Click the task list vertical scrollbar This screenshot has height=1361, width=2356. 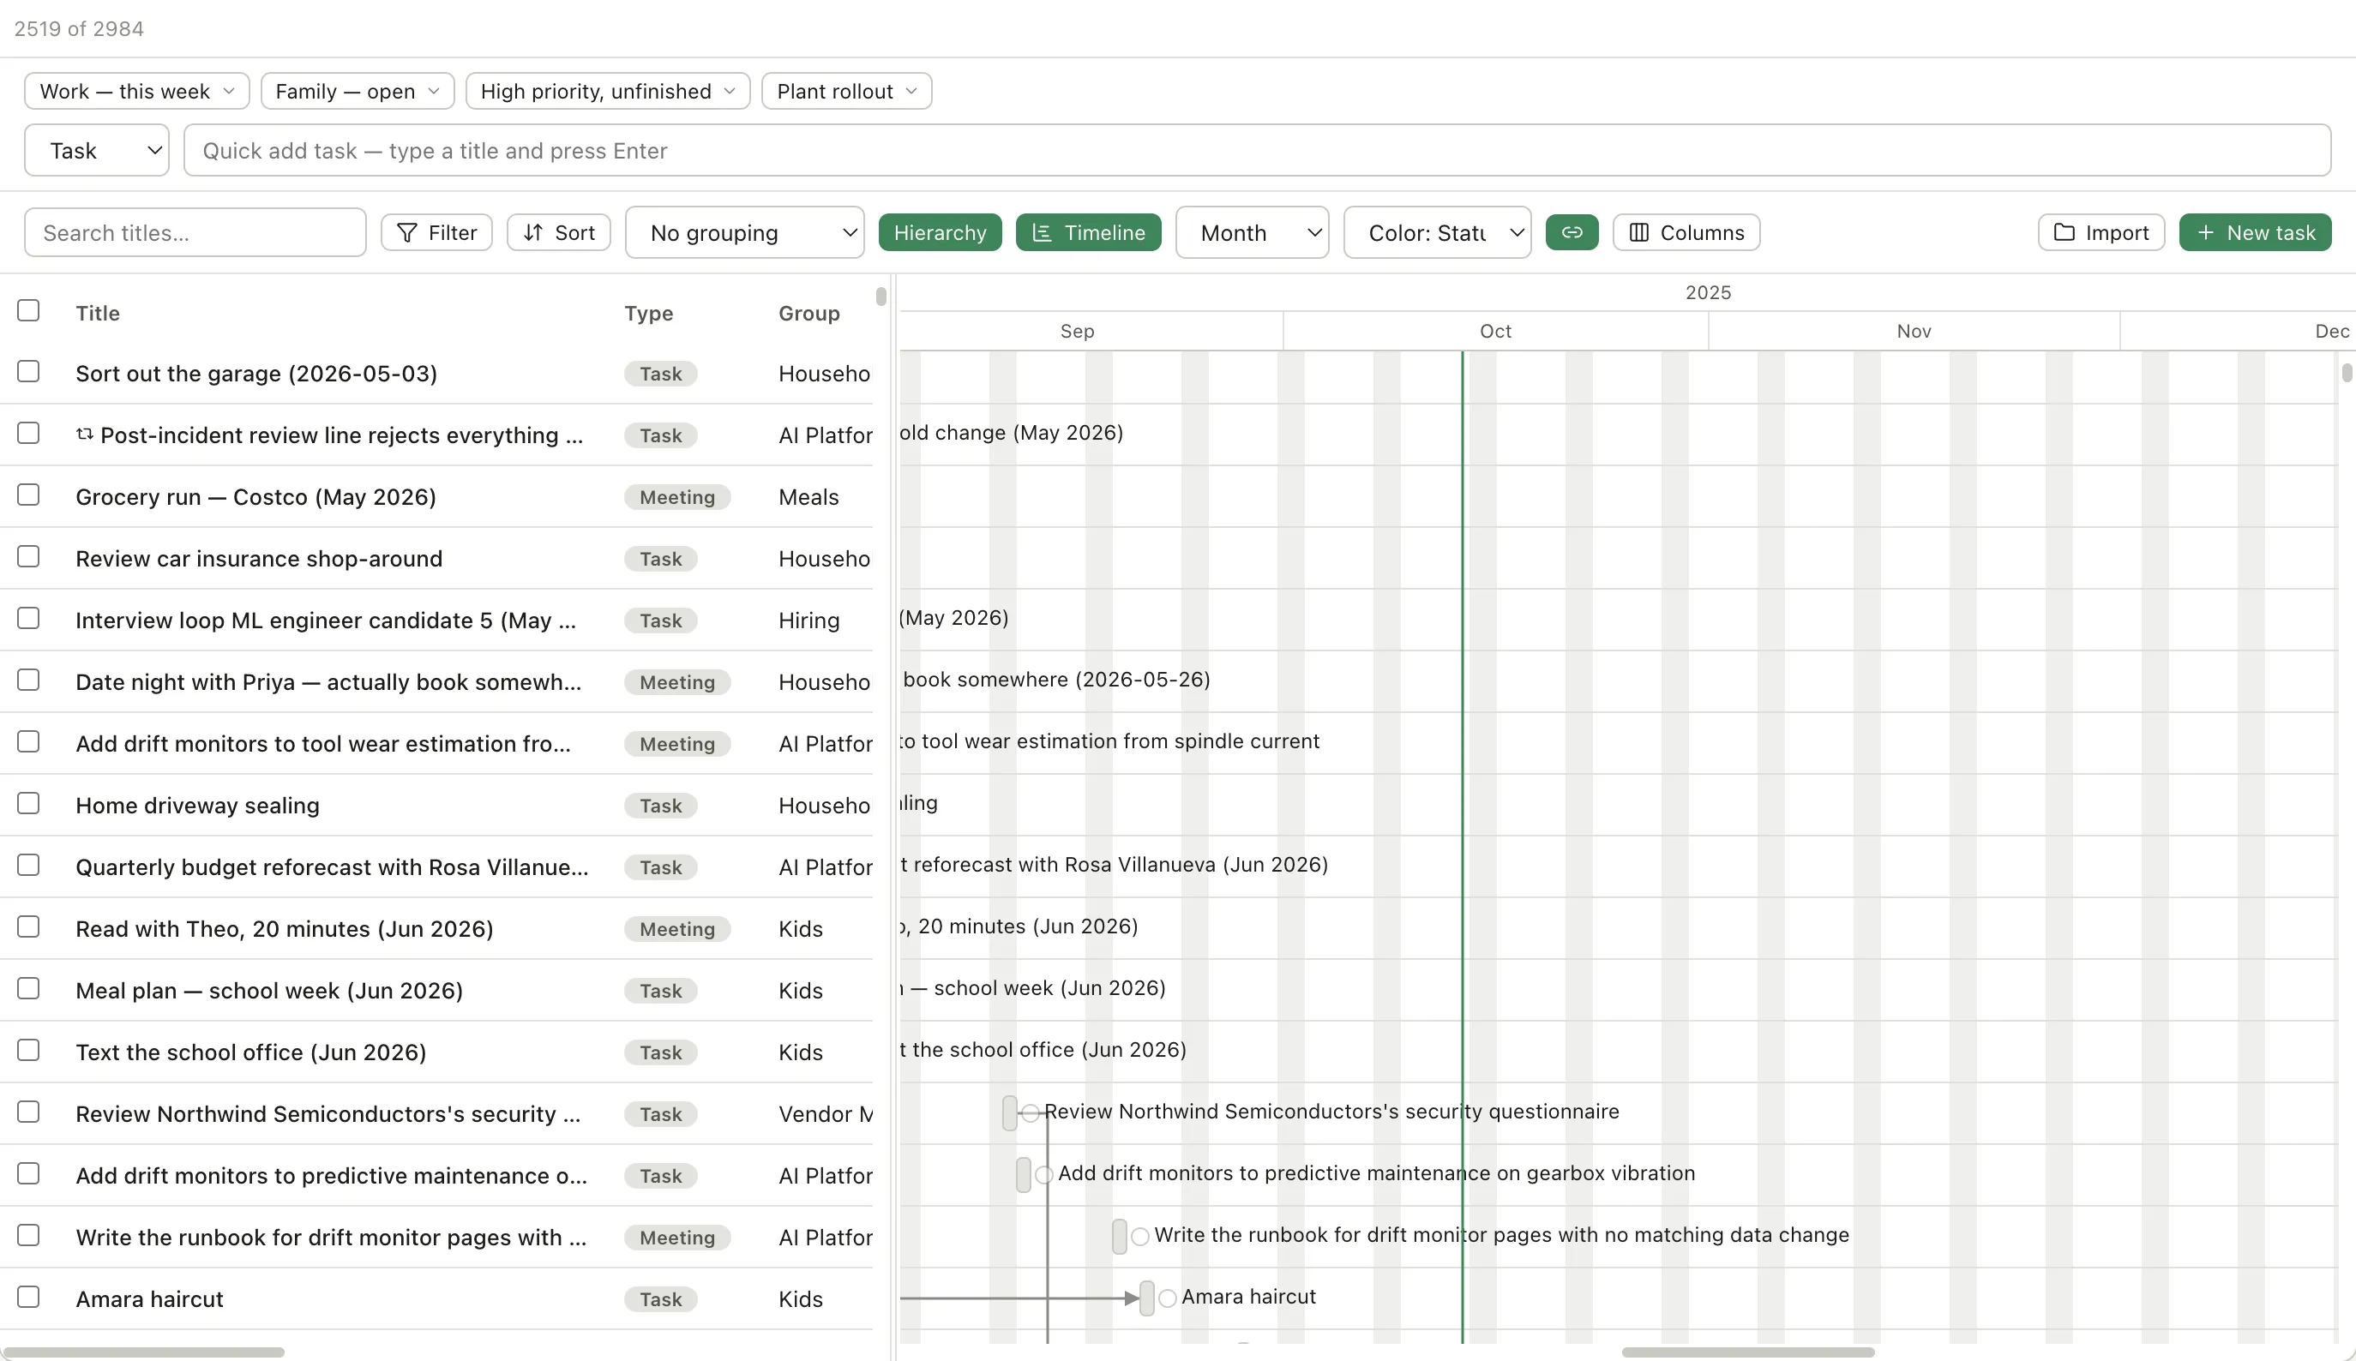click(x=880, y=297)
